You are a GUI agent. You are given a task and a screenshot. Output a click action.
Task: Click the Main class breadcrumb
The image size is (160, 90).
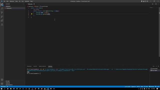coord(36,6)
